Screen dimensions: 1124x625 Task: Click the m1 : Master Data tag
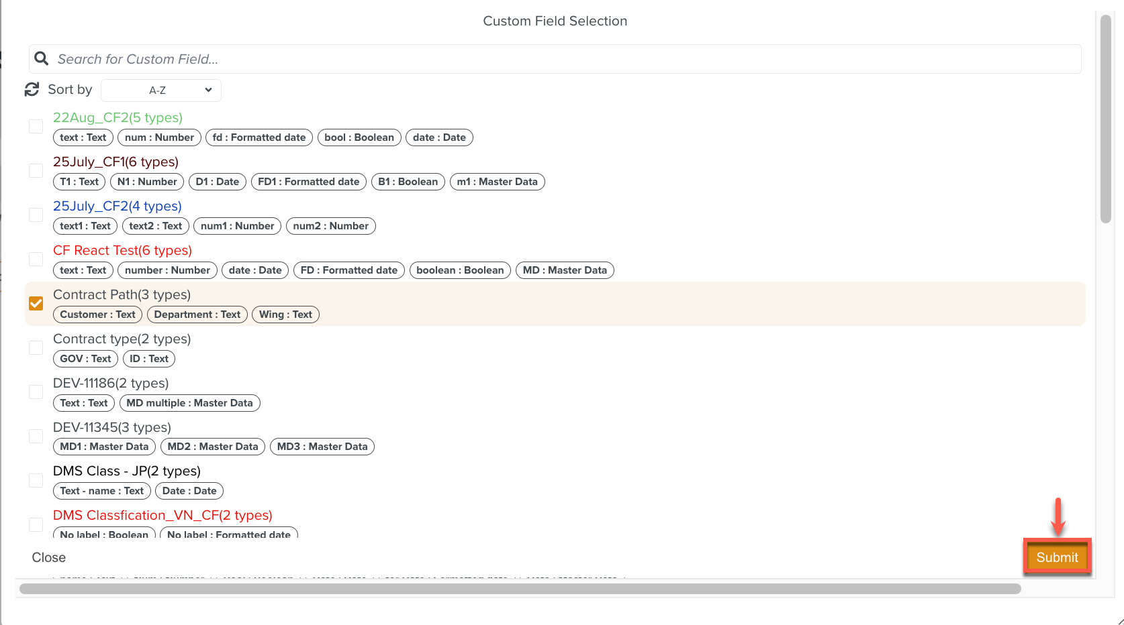tap(497, 182)
